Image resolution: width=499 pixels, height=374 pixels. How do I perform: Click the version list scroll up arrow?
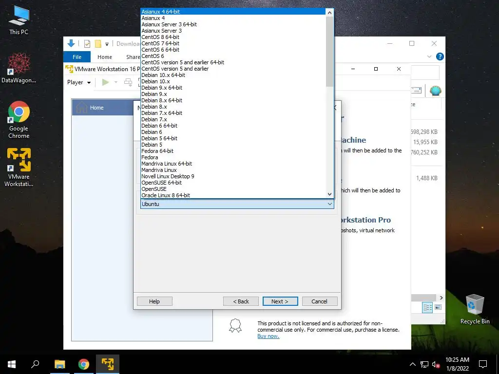(330, 13)
